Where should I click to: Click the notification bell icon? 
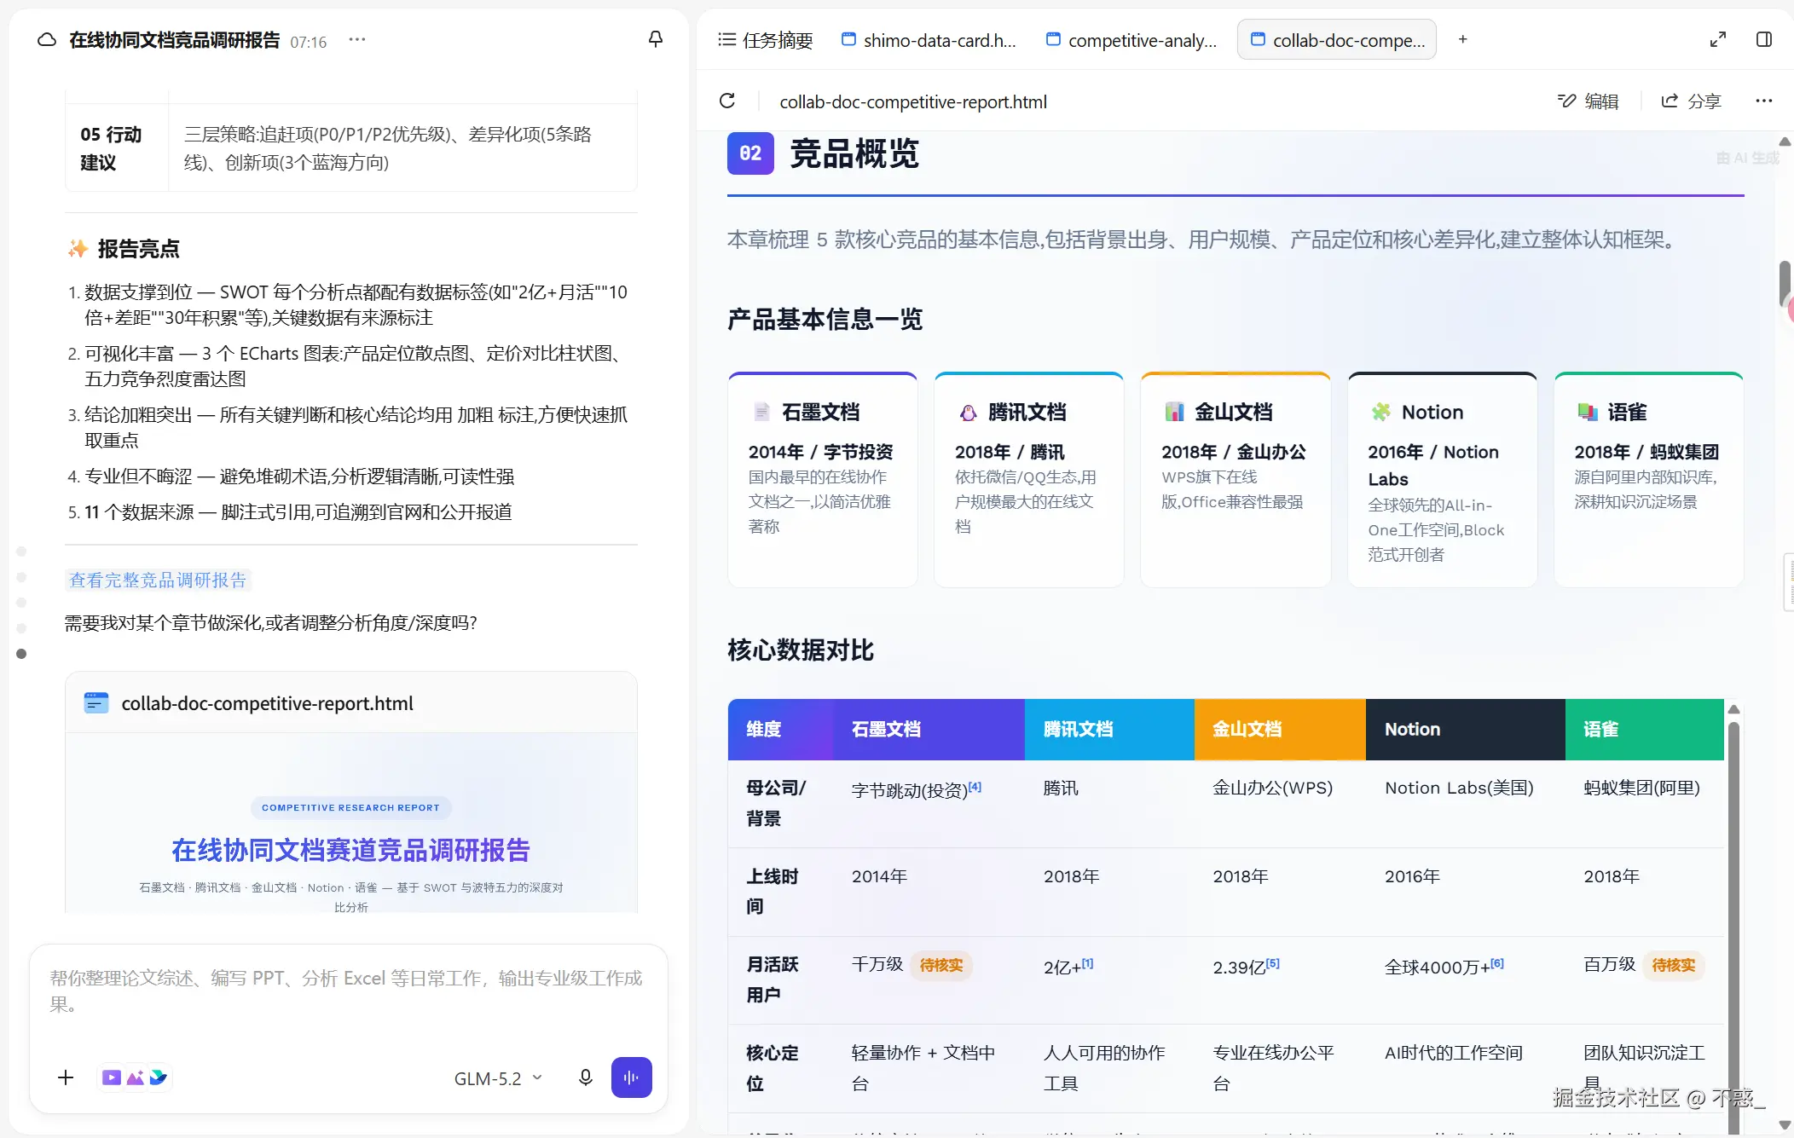point(656,39)
